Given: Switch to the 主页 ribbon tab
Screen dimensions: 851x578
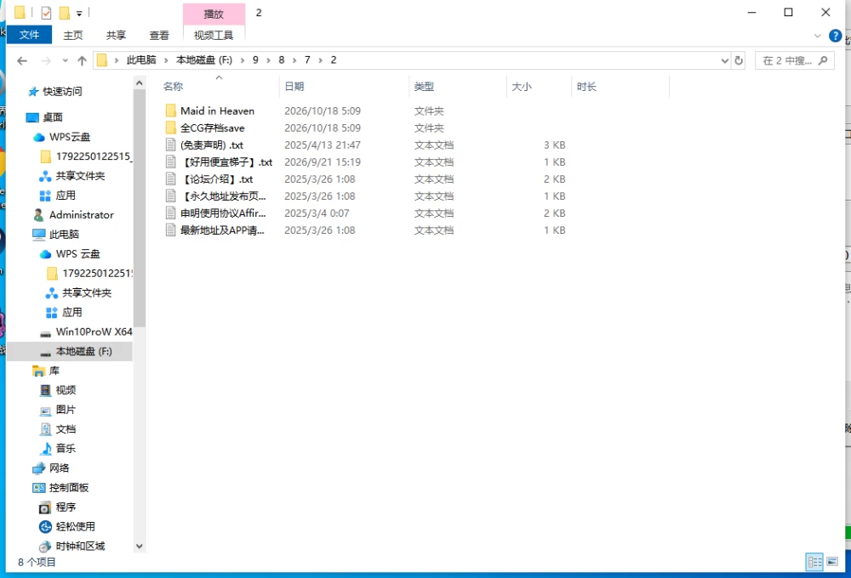Looking at the screenshot, I should (x=73, y=35).
